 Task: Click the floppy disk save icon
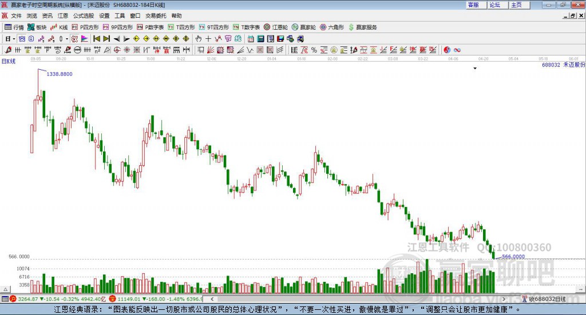tap(280, 39)
